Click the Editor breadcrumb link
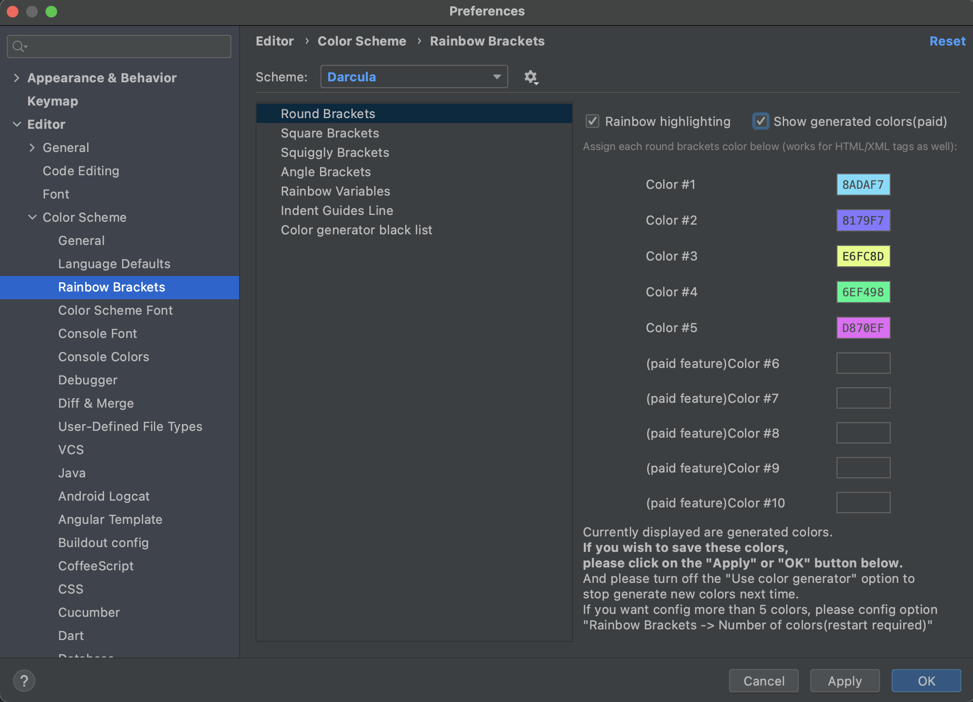Viewport: 973px width, 702px height. [274, 41]
